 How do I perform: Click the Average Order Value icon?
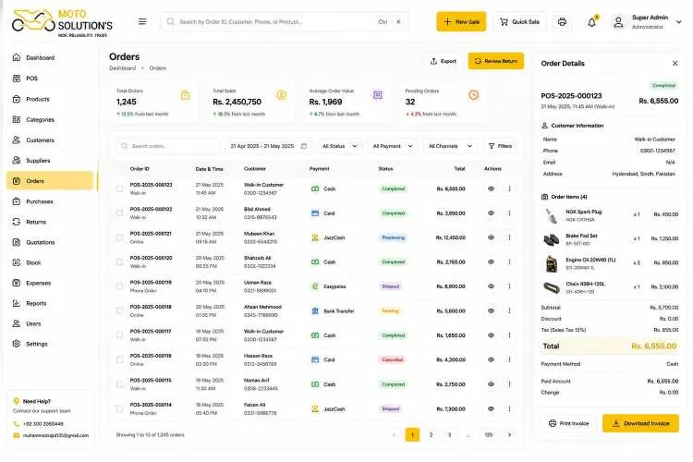click(x=377, y=95)
